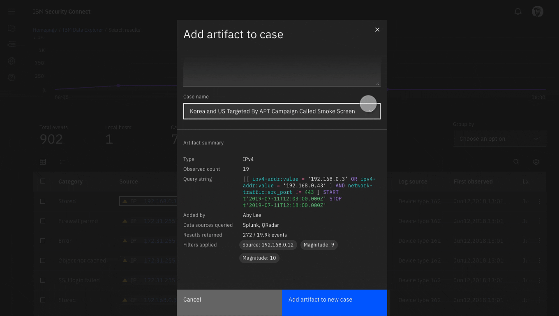The height and width of the screenshot is (316, 559).
Task: Navigate to Homepage via the breadcrumb
Action: [45, 30]
